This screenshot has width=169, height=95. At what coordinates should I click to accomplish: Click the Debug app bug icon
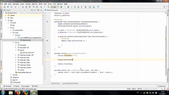click(68, 7)
